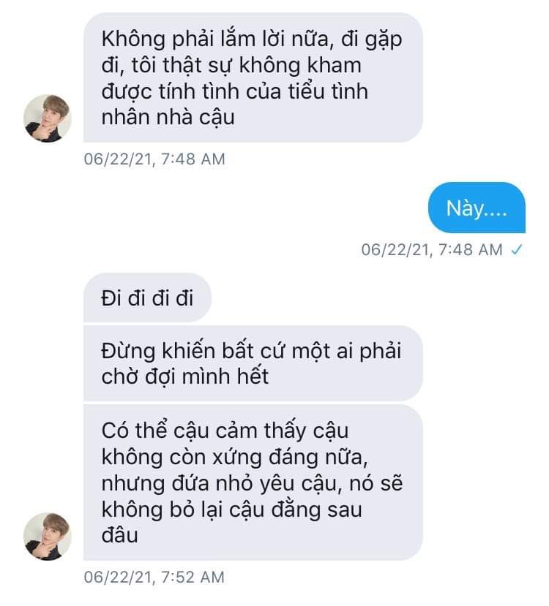The image size is (549, 606).
Task: Click 'chờ đợi mình hết' text line
Action: pos(185,376)
